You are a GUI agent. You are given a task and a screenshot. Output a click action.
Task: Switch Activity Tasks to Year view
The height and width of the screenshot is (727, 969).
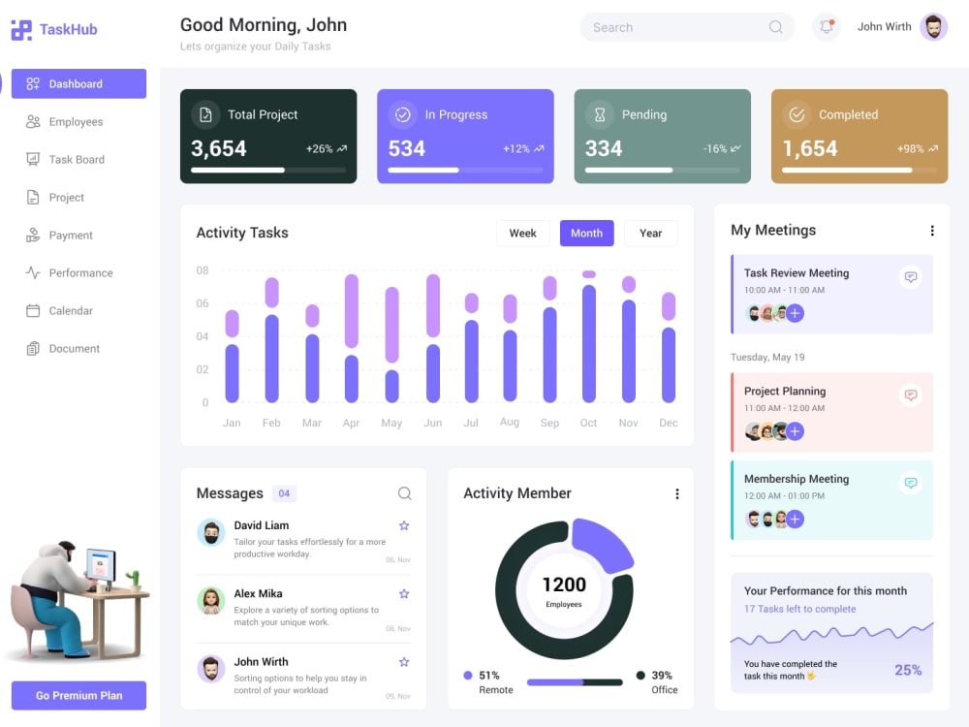pyautogui.click(x=651, y=233)
